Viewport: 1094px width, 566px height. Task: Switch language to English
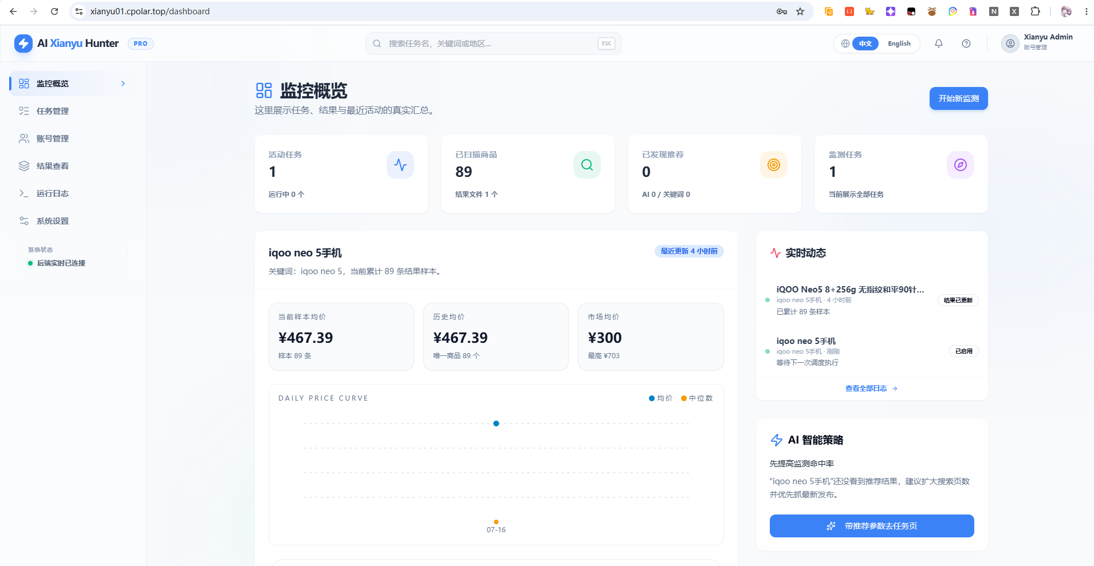pyautogui.click(x=899, y=43)
